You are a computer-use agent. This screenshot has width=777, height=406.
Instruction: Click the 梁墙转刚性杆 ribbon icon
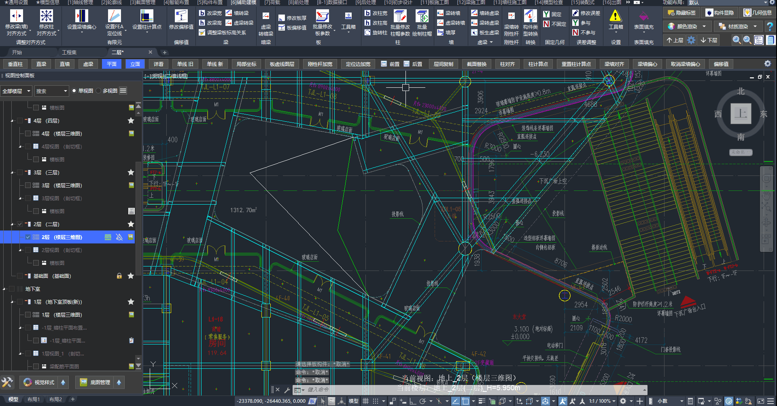coord(512,16)
